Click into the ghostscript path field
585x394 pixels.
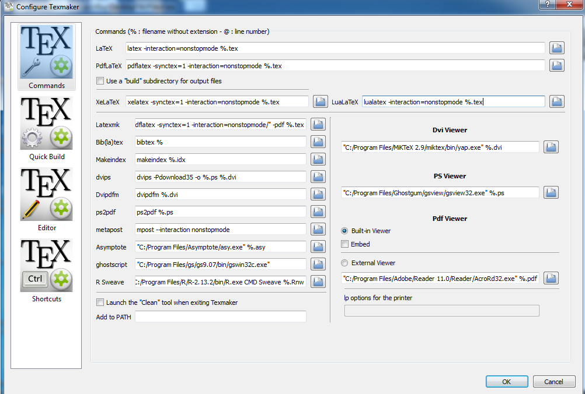(221, 265)
